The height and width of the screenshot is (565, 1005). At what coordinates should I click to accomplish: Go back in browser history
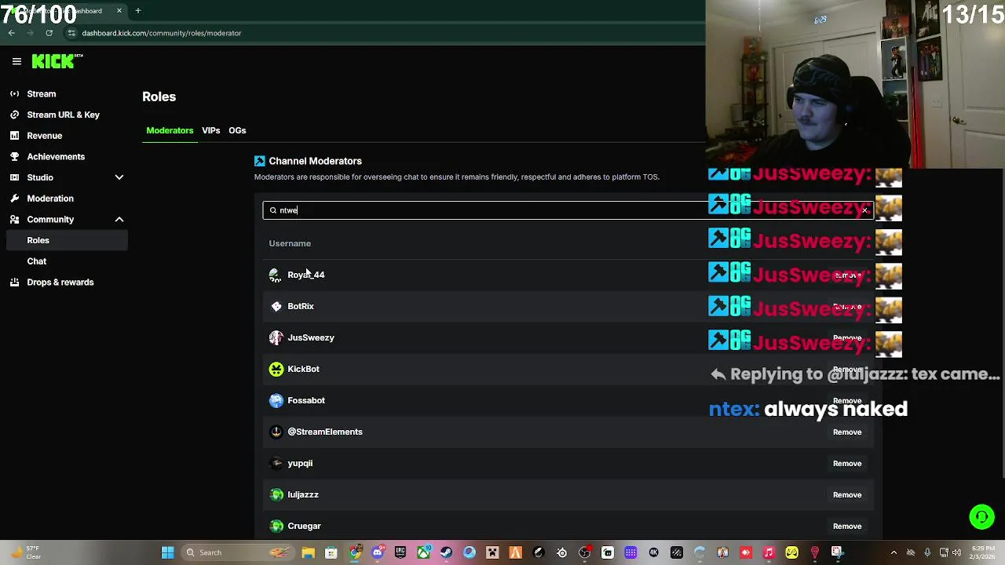pos(11,33)
